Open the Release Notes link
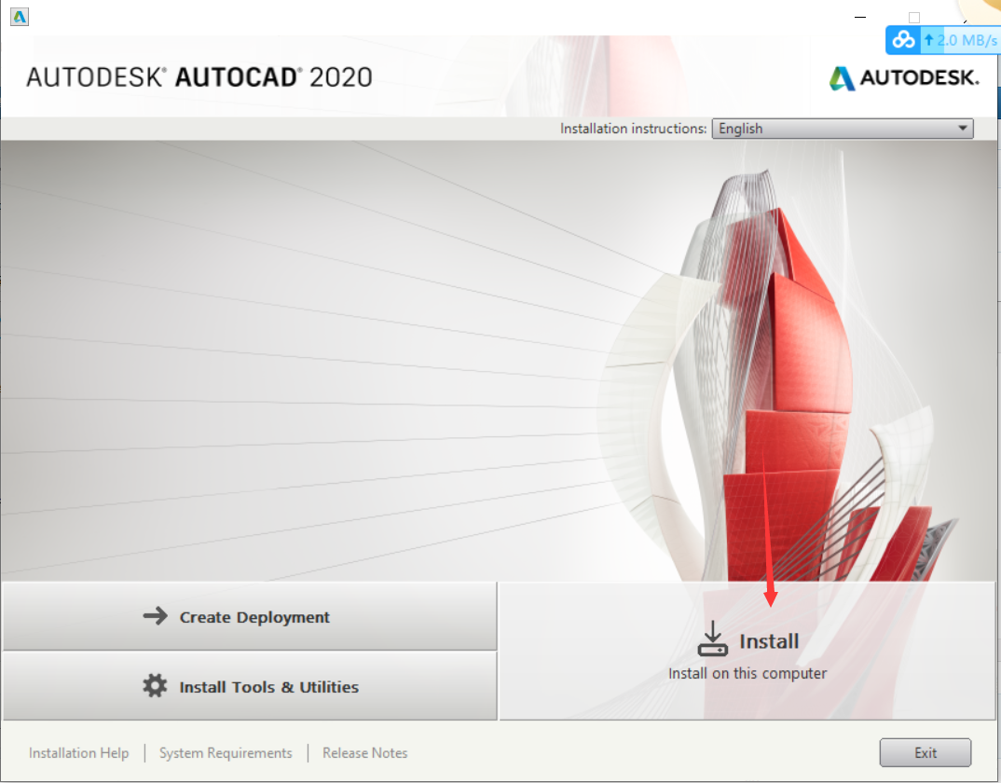Viewport: 1001px width, 783px height. click(364, 753)
